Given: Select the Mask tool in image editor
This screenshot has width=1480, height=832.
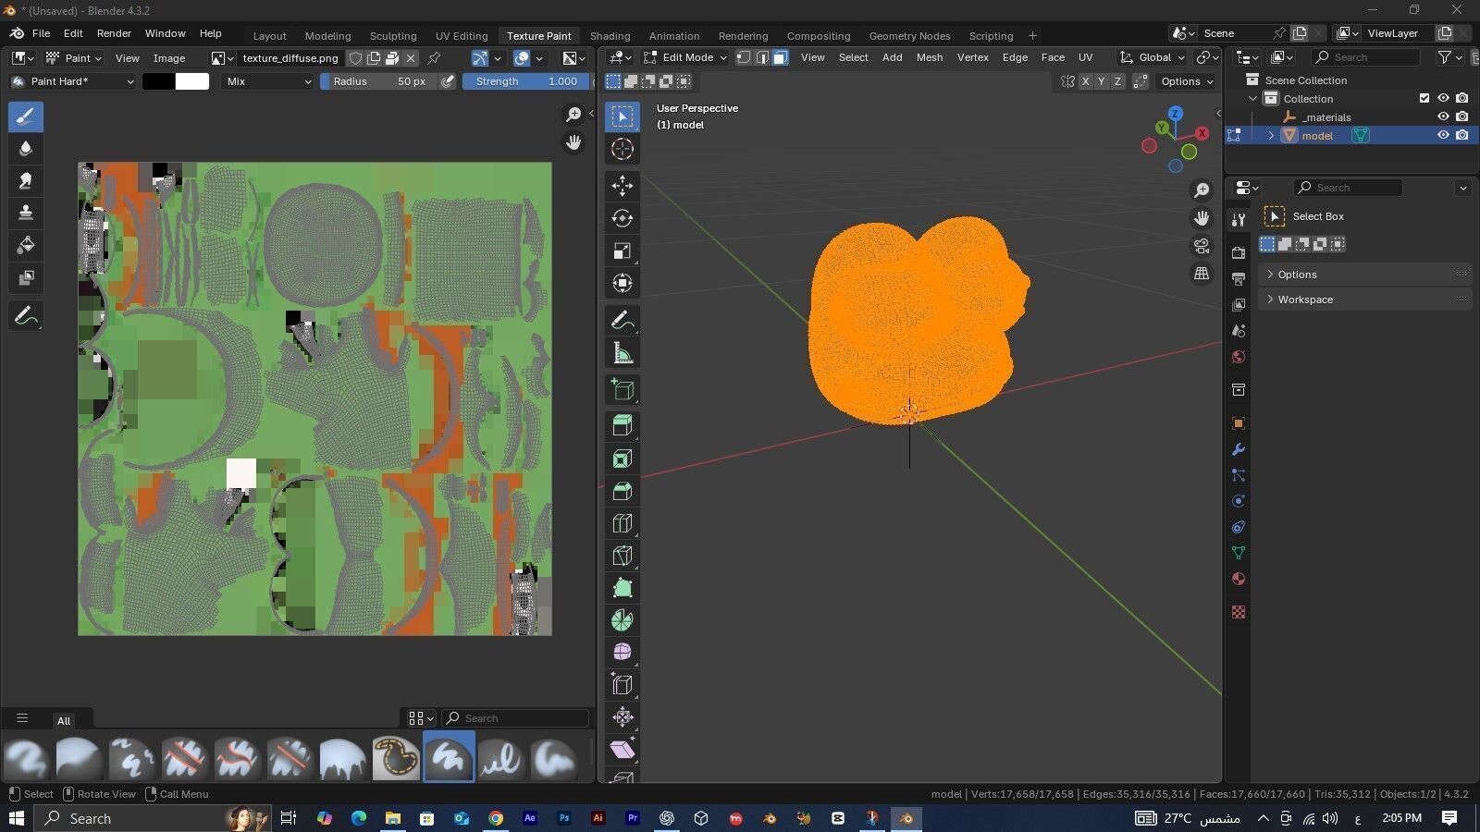Looking at the screenshot, I should [x=26, y=277].
